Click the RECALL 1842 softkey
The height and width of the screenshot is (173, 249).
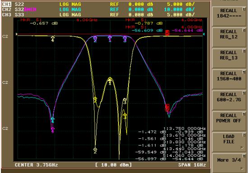(x=229, y=16)
